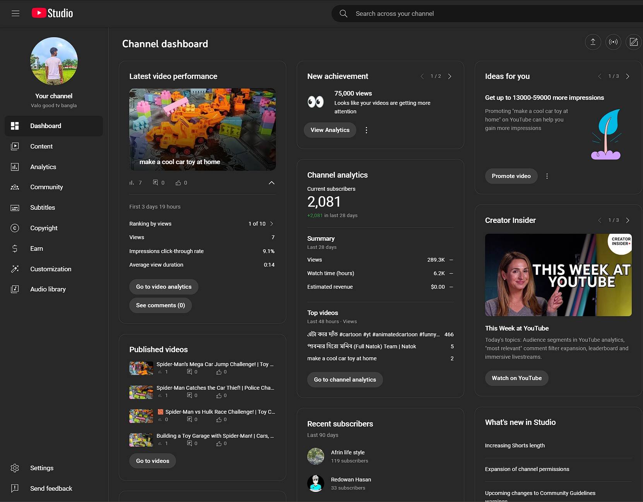Image resolution: width=643 pixels, height=502 pixels.
Task: Click the Watch on YouTube button
Action: coord(516,378)
